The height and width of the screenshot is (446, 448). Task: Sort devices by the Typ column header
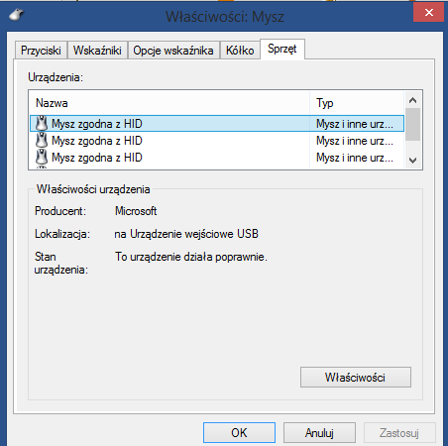coord(357,103)
